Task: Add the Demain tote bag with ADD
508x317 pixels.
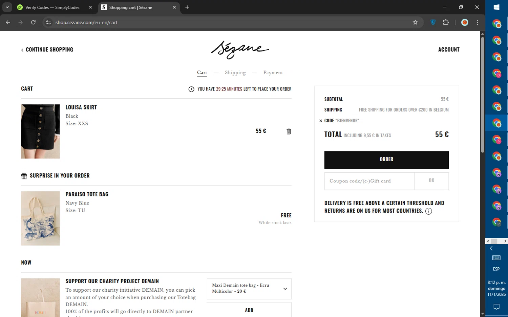Action: tap(249, 310)
